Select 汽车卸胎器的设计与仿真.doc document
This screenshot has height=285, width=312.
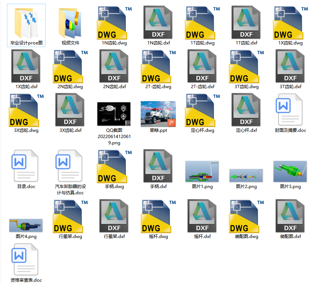coord(70,166)
